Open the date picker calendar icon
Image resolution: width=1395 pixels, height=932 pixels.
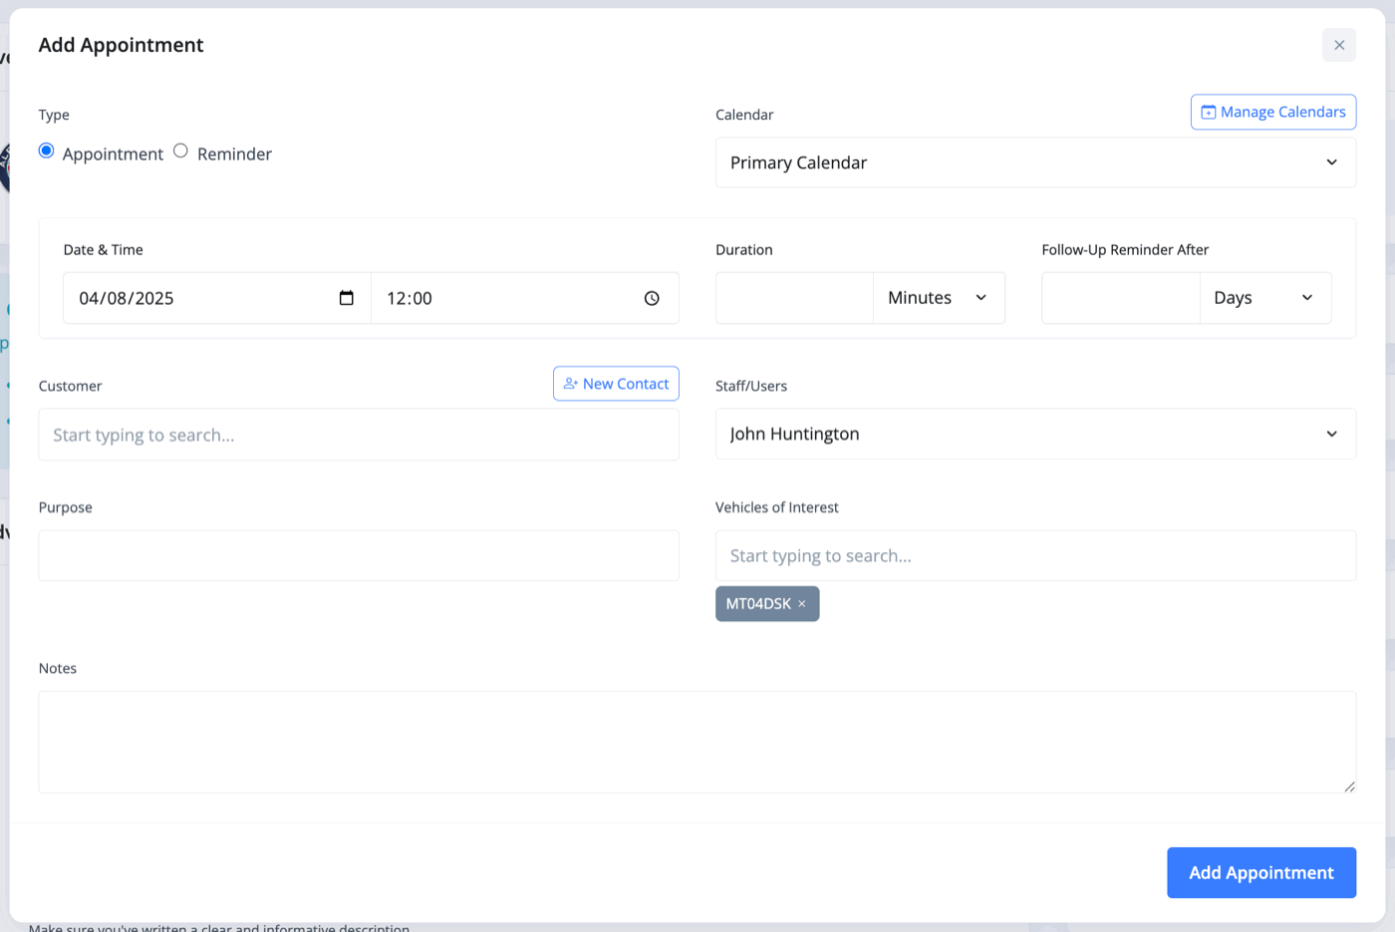[x=347, y=298]
